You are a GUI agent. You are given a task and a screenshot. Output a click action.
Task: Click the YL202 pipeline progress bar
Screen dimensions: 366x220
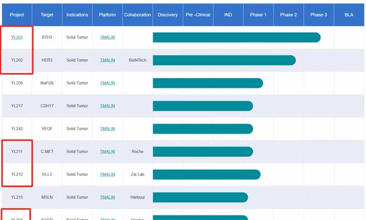click(x=224, y=60)
